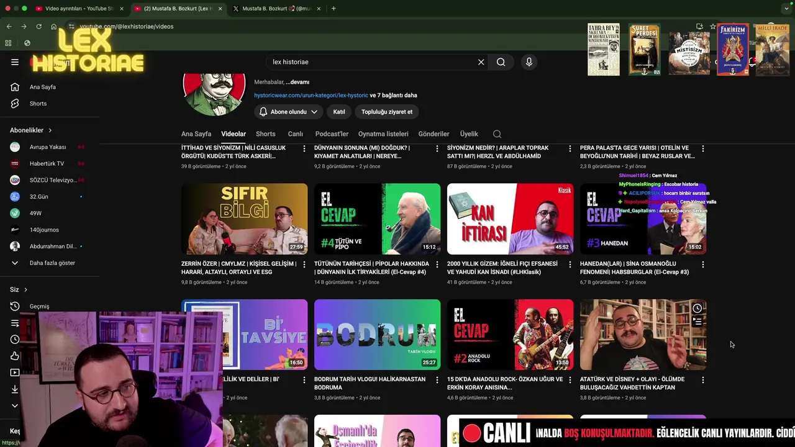Image resolution: width=795 pixels, height=447 pixels.
Task: Open browser tab list dropdown chevron
Action: 786,9
